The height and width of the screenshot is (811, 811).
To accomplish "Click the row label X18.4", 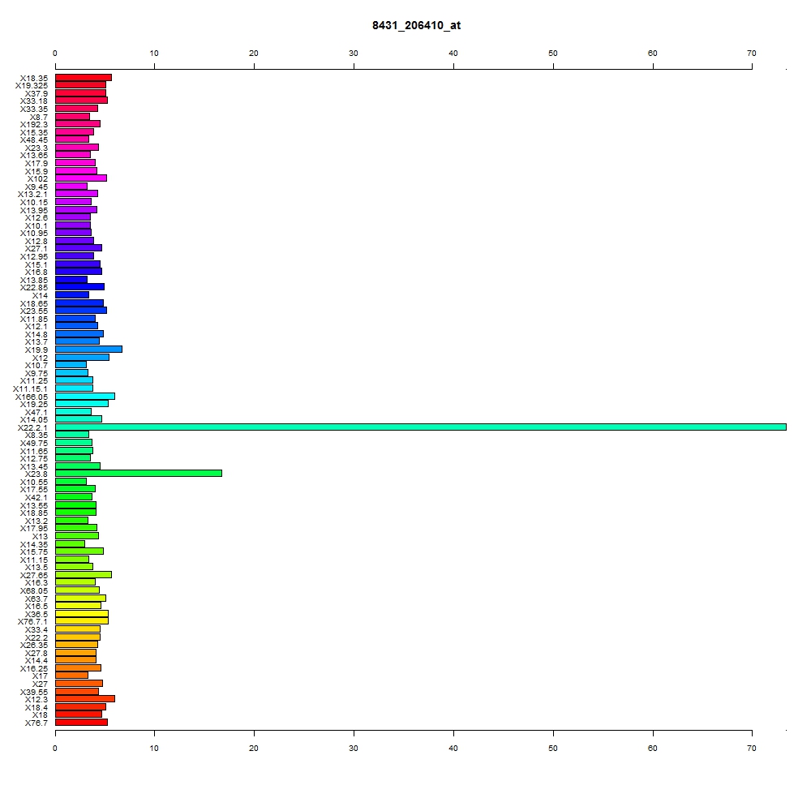I will (x=36, y=707).
